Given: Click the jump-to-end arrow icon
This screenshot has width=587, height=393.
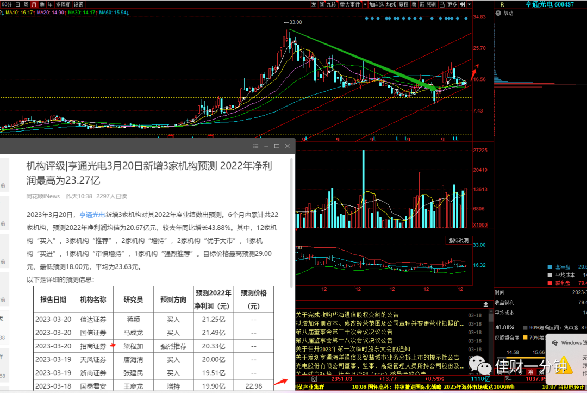Looking at the screenshot, I should 463,4.
